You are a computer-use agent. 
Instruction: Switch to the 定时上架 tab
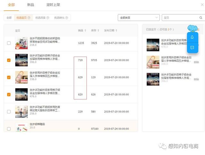click(x=53, y=5)
